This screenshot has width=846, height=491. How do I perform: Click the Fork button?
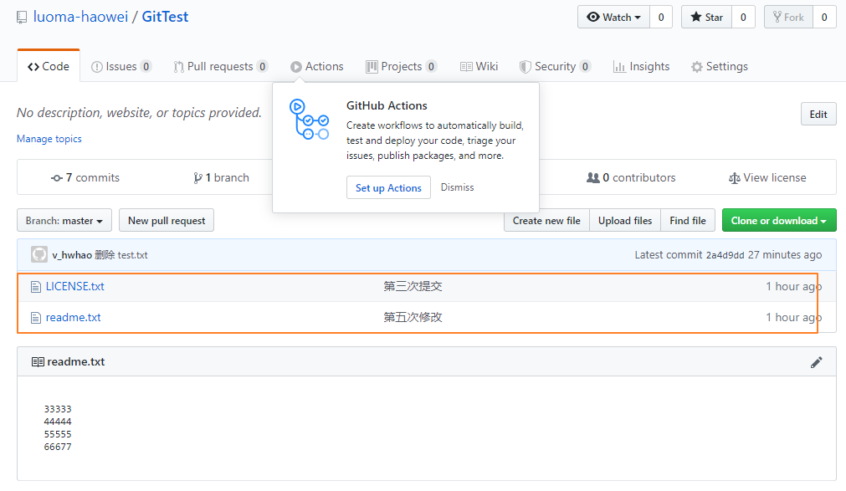pyautogui.click(x=789, y=18)
